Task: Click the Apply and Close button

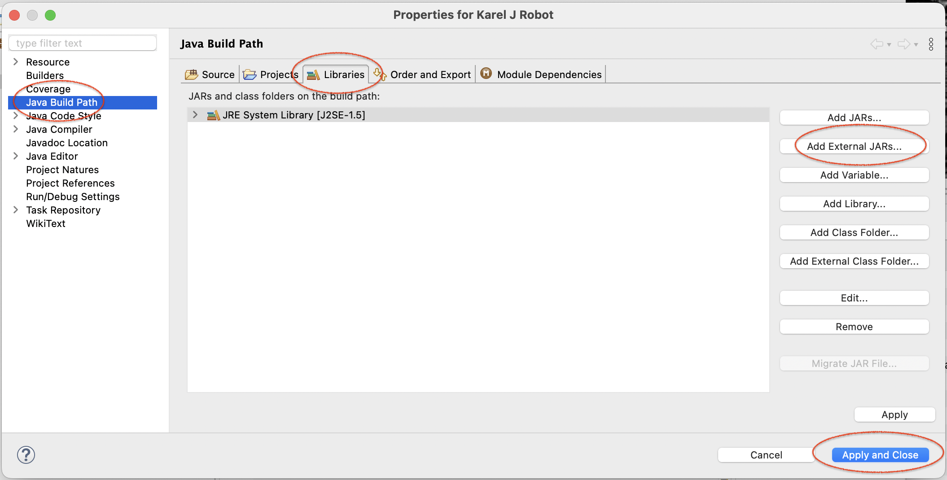Action: click(880, 455)
